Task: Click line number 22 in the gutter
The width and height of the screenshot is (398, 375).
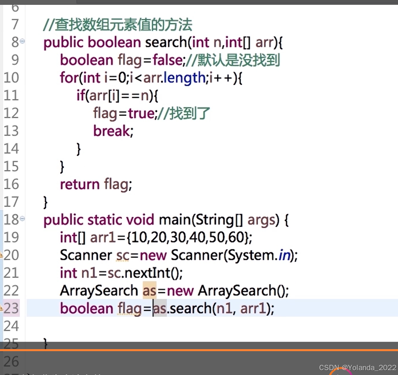Action: tap(11, 291)
